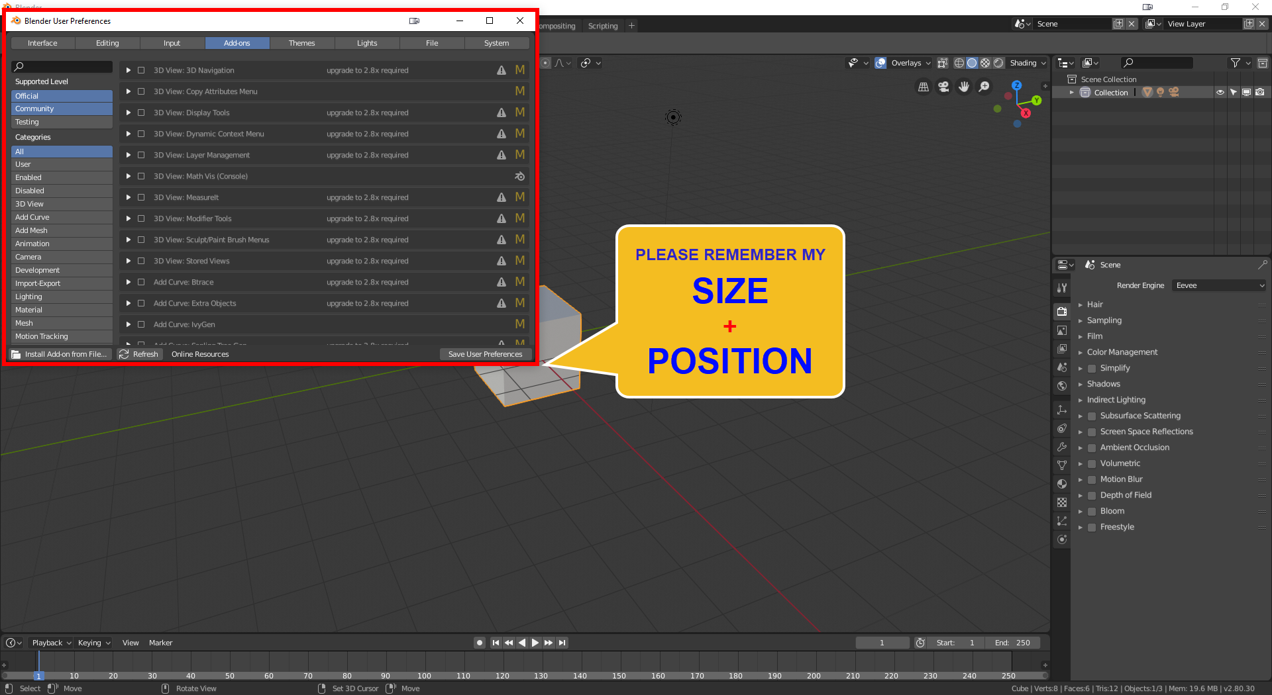The image size is (1272, 695).
Task: Toggle Overlays visibility button
Action: point(880,63)
